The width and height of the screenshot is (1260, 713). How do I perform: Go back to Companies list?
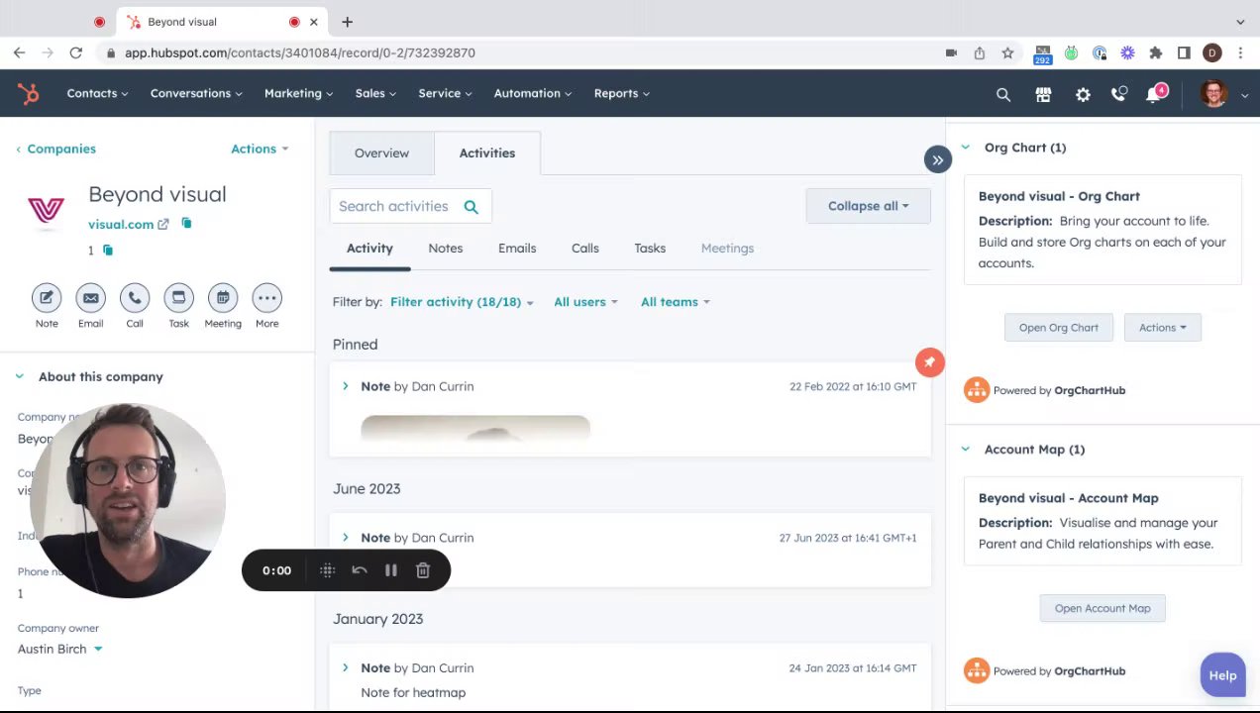pyautogui.click(x=55, y=149)
